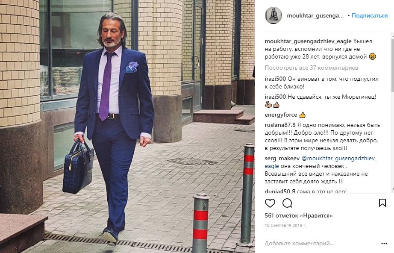This screenshot has height=253, width=394.
Task: Open moukhtar_gusenga username in header
Action: [315, 15]
